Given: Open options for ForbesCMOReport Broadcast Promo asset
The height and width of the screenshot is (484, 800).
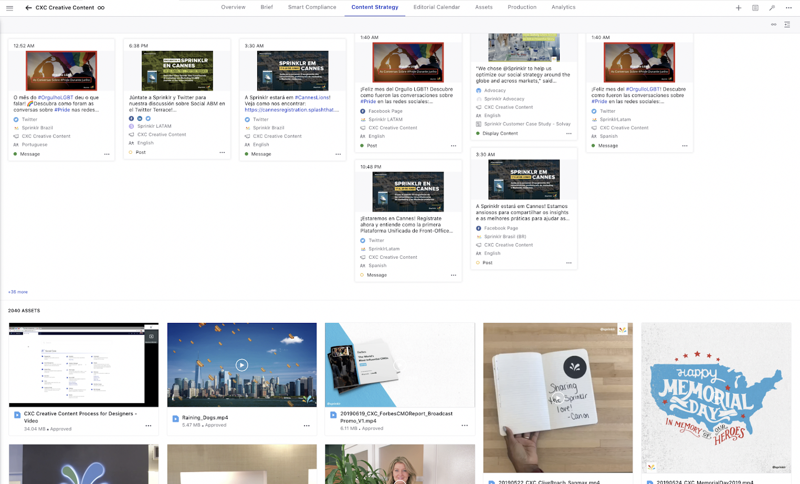Looking at the screenshot, I should point(465,426).
